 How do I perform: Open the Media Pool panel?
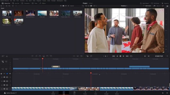coord(6,3)
